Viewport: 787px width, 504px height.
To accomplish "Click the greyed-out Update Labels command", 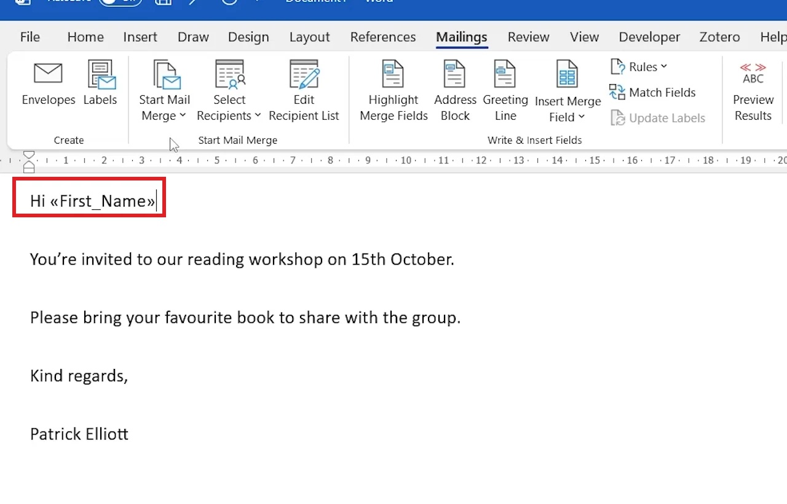I will click(x=657, y=118).
